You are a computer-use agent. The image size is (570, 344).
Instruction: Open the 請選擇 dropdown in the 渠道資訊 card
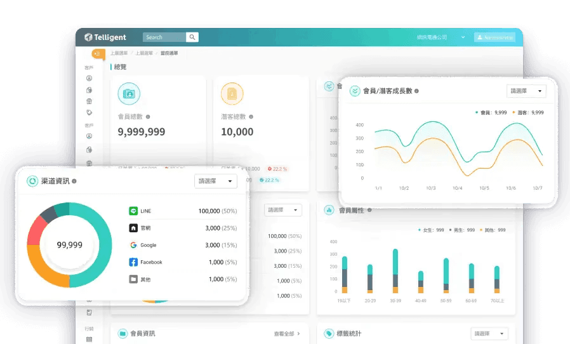(x=216, y=181)
